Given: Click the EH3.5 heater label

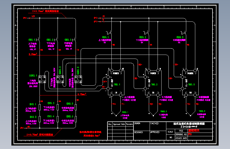Looking at the screenshot, I should pos(70,104).
